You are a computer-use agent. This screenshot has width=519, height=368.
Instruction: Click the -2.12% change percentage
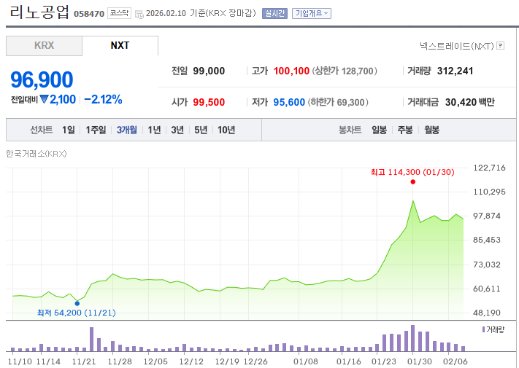[103, 99]
